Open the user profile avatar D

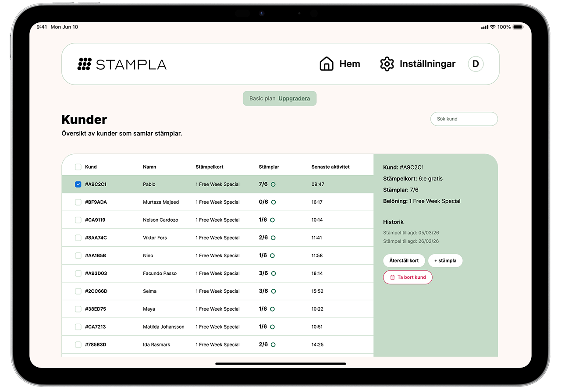[476, 64]
